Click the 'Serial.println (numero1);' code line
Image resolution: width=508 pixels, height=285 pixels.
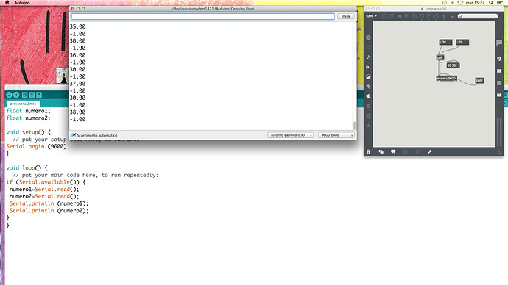[49, 203]
